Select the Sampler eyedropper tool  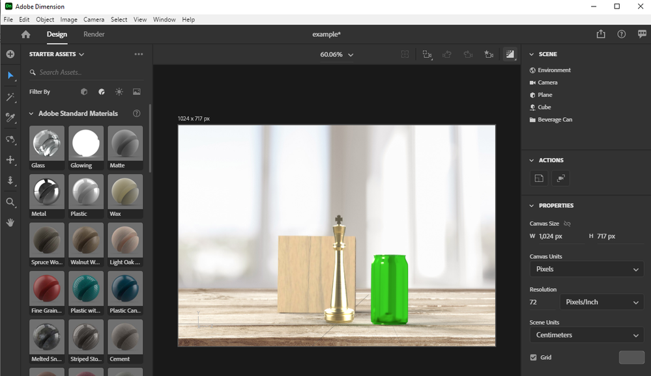tap(10, 118)
